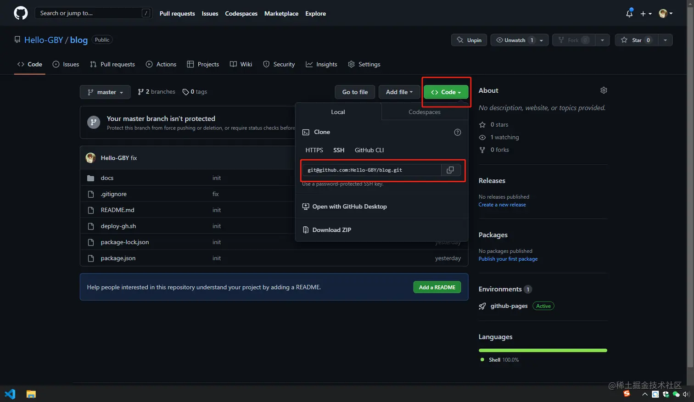Click the slash shortcut key icon in search

(146, 13)
